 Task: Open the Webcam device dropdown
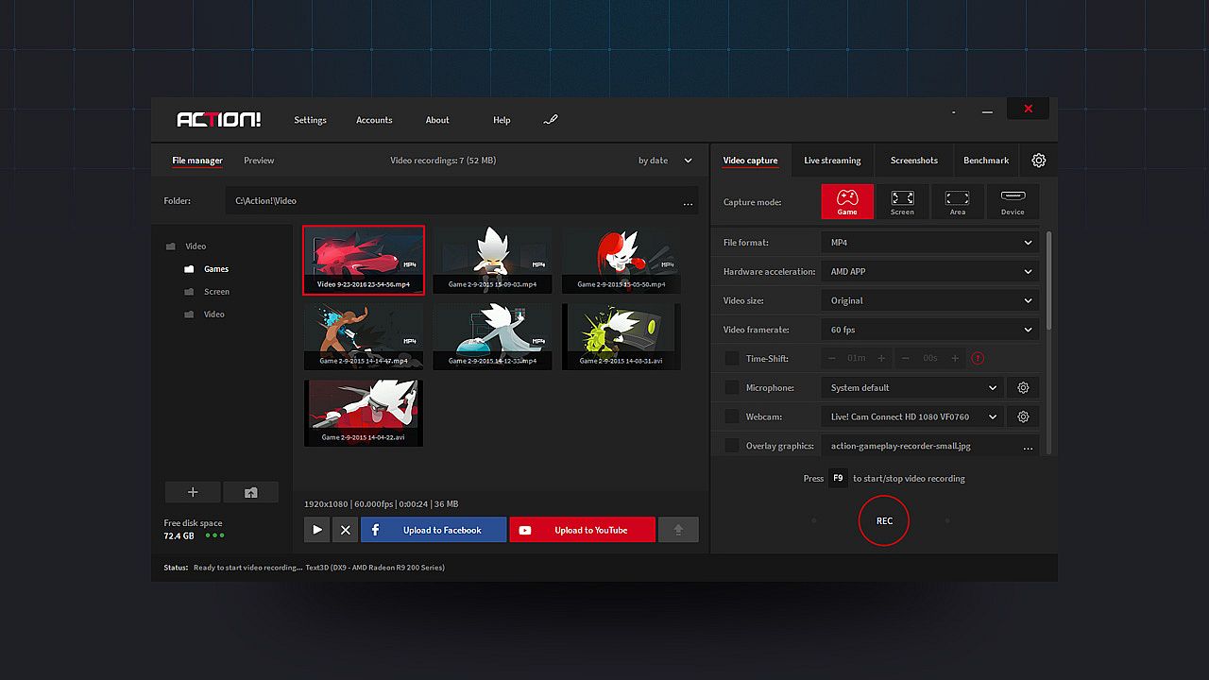[912, 416]
